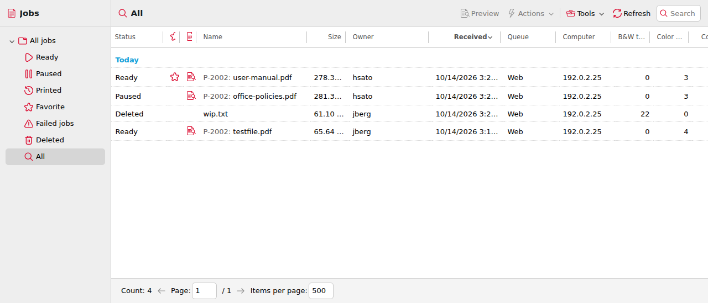Click owner jberg in testfile.pdf row

click(x=362, y=132)
